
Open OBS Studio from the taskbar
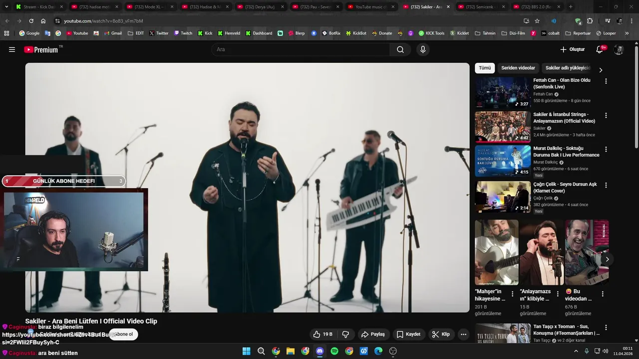(393, 351)
